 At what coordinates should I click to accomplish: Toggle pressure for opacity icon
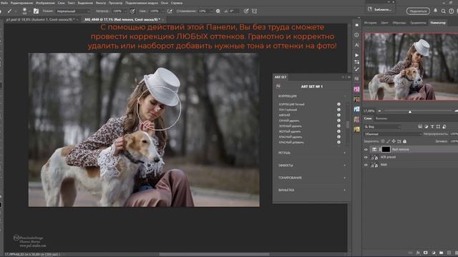132,11
